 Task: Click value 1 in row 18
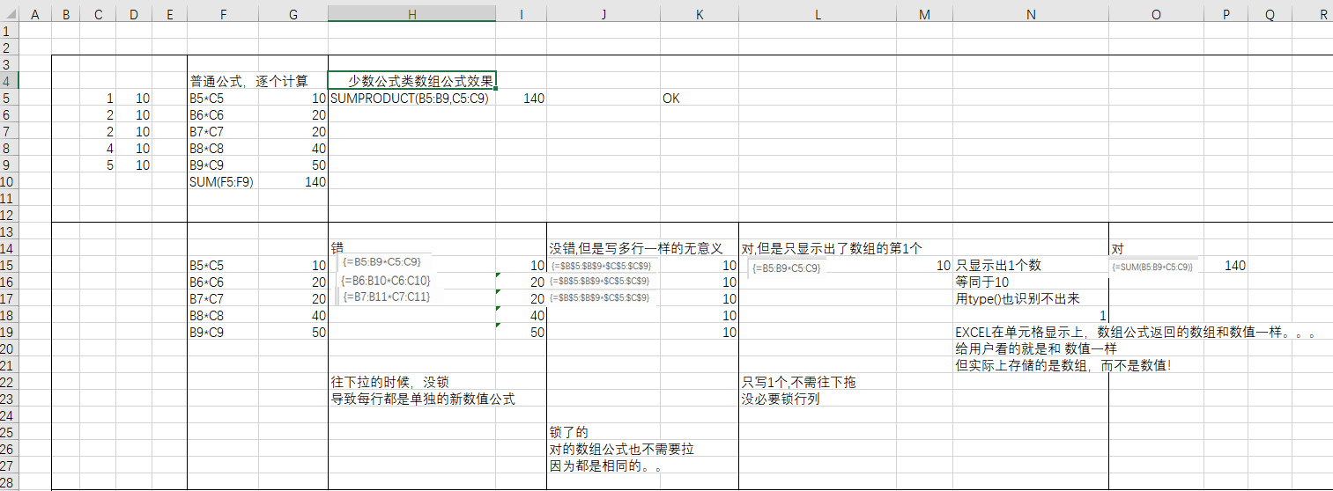[x=1103, y=316]
